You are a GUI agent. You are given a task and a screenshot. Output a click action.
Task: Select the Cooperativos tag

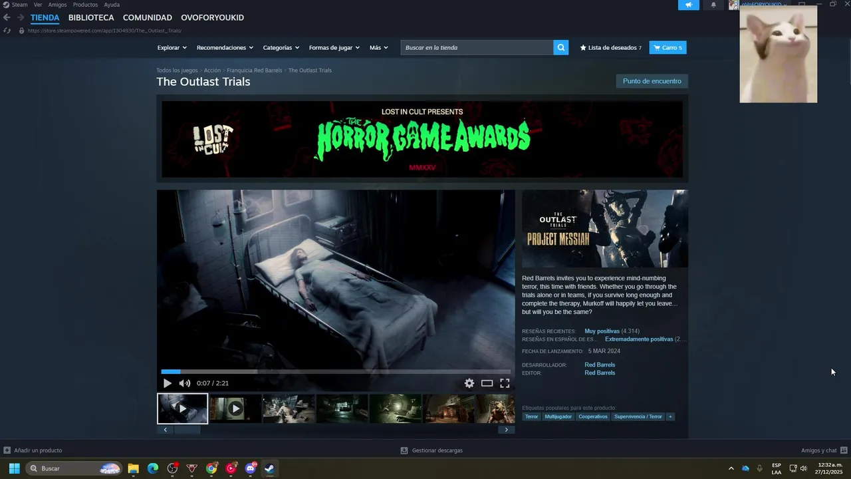pos(592,416)
